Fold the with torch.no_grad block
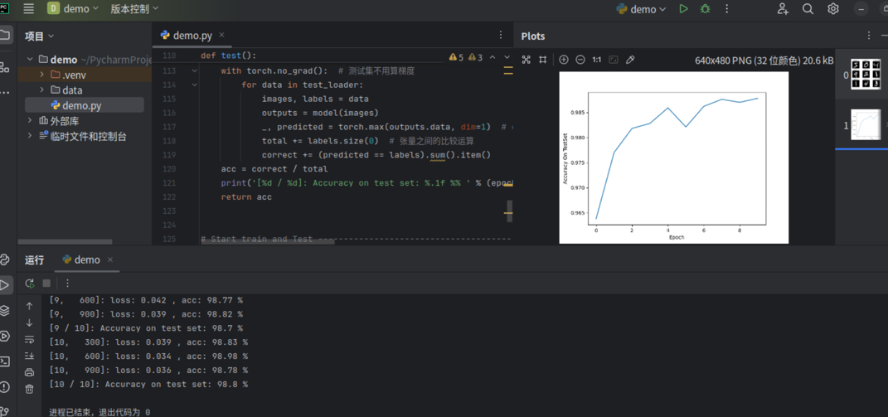The image size is (888, 417). [194, 70]
